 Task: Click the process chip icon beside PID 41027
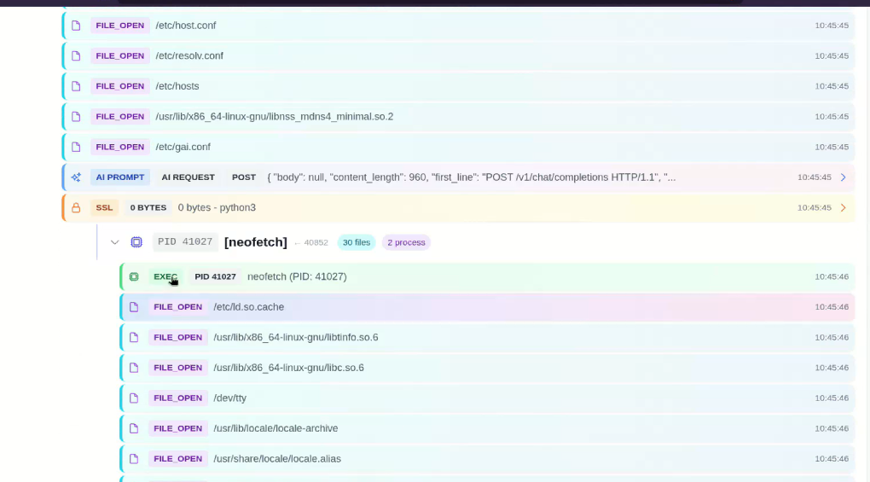point(136,242)
